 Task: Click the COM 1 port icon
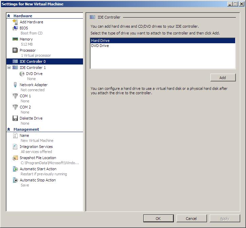[x=15, y=96]
